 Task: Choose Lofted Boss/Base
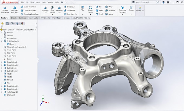coord(28,11)
